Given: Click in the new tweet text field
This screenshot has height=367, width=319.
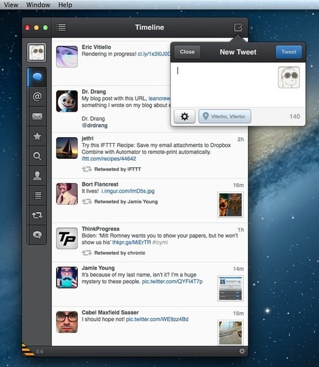Looking at the screenshot, I should coord(224,85).
